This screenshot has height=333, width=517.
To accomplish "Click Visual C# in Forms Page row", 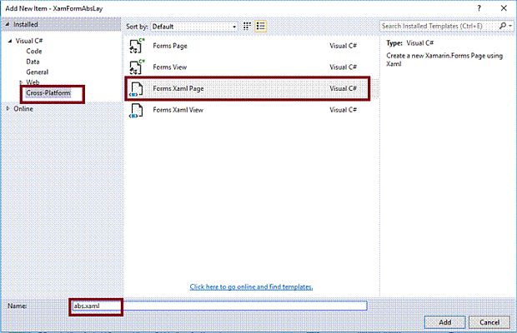I will (x=343, y=46).
